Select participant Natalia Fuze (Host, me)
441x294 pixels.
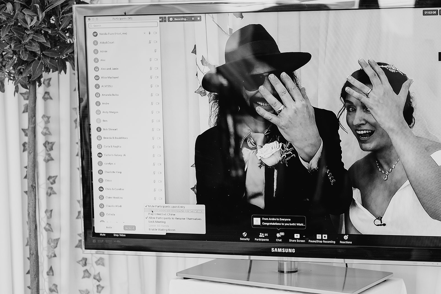point(113,34)
